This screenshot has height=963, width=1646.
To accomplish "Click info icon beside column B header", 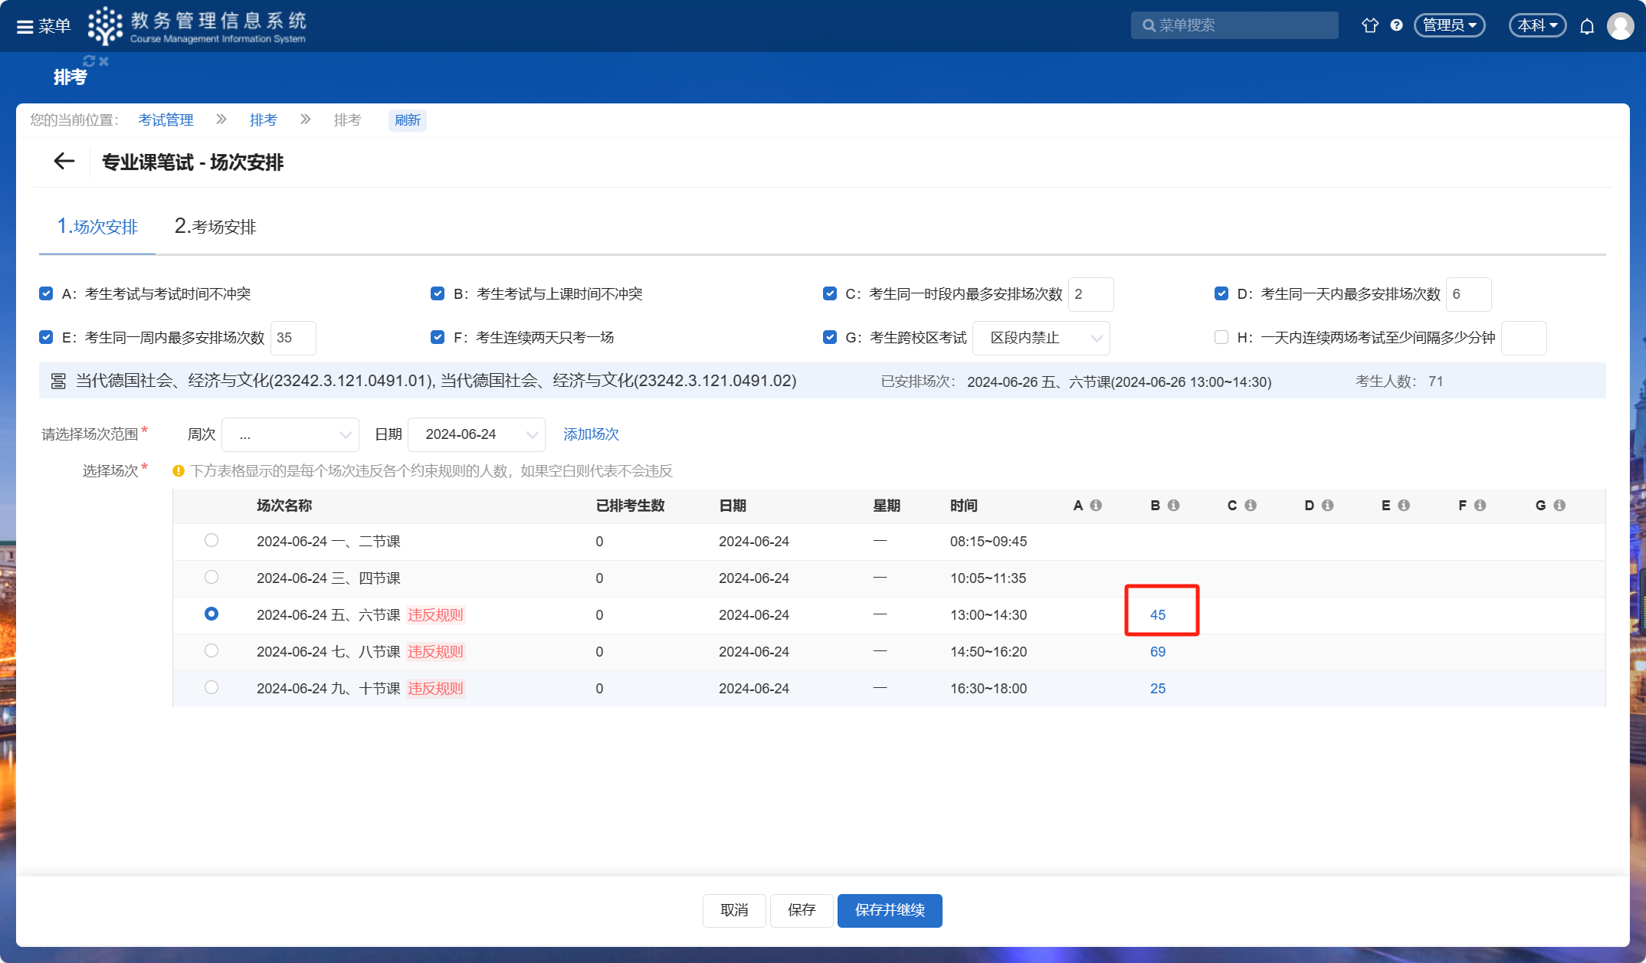I will click(x=1173, y=506).
